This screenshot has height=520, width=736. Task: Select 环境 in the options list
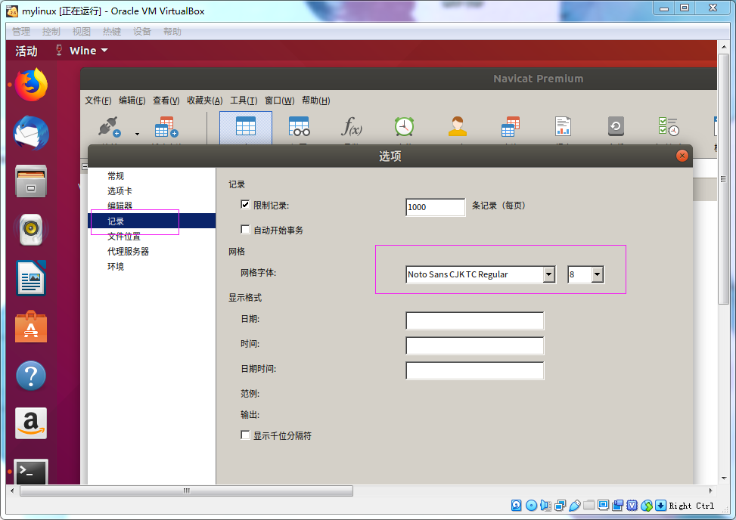[x=116, y=266]
